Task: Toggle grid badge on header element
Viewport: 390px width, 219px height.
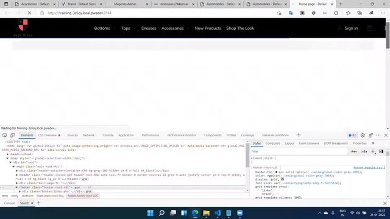Action: coord(85,179)
